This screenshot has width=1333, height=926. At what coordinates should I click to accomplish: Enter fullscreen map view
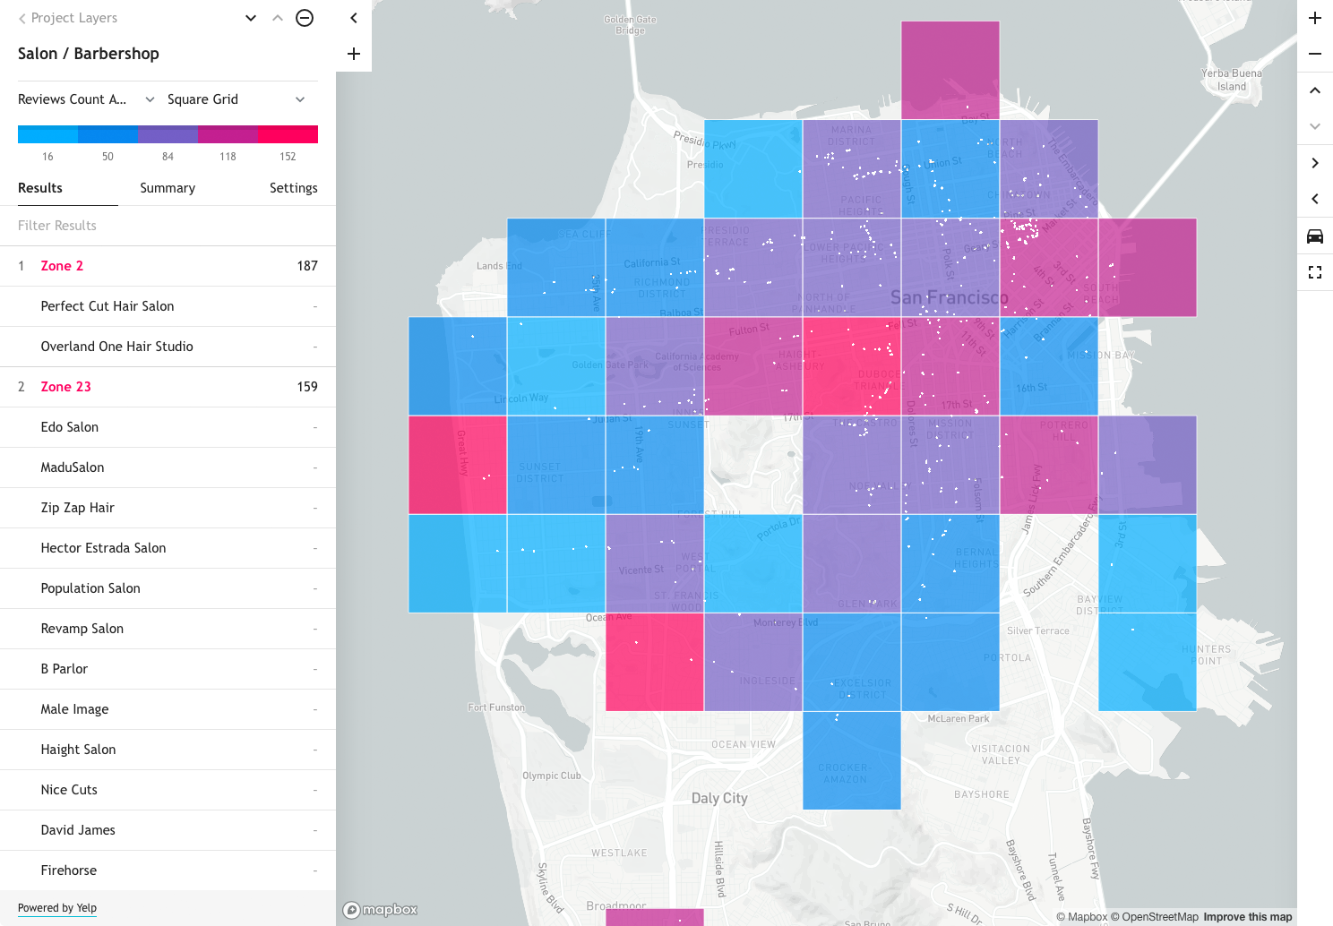point(1315,272)
